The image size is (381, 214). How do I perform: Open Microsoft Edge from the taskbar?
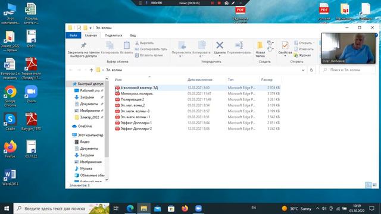coord(130,209)
